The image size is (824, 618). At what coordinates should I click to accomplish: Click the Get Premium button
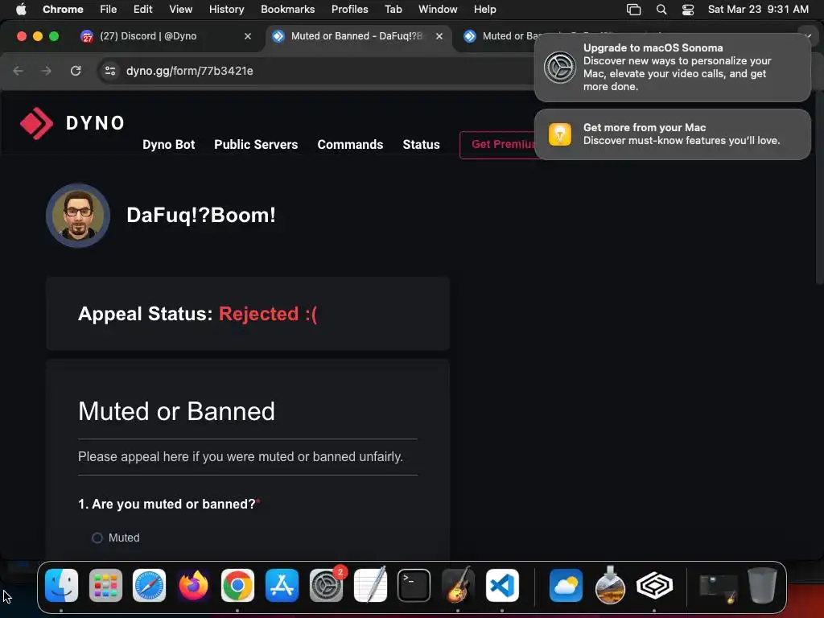click(x=497, y=145)
